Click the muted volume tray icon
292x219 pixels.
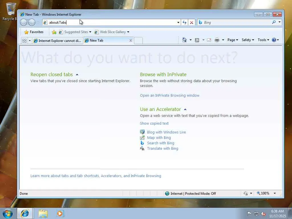tap(263, 214)
